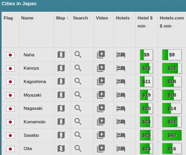
Task: Click the $22 hotel price for Kanoya
Action: click(146, 68)
